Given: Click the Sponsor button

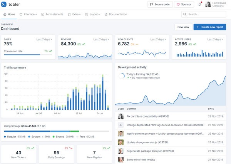Looking at the screenshot, I should tap(184, 5).
